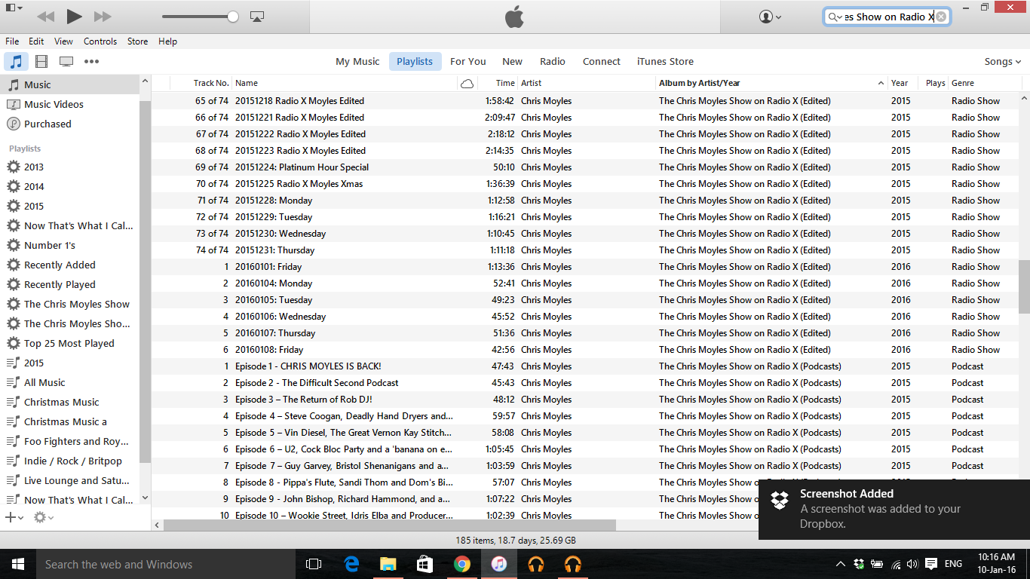1030x579 pixels.
Task: Switch to the Music library icon
Action: click(x=16, y=62)
